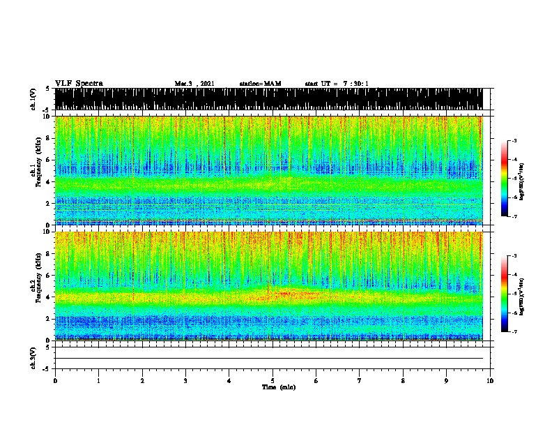Click the "Time (min)" axis title
The height and width of the screenshot is (427, 552).
click(279, 387)
